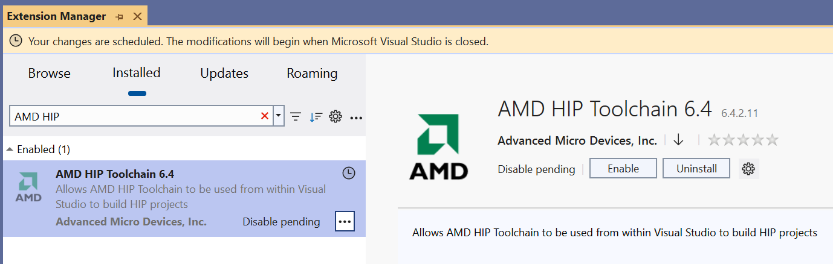
Task: Click the pending clock icon on list item
Action: click(349, 174)
